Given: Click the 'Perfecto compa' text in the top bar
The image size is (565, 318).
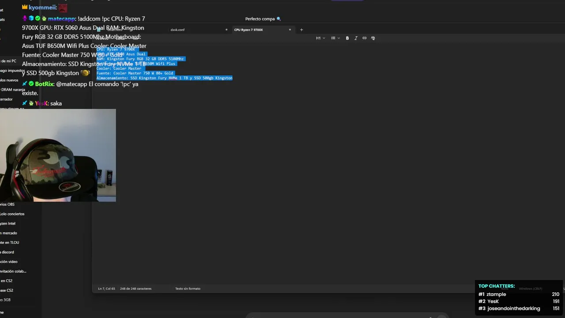Looking at the screenshot, I should click(260, 19).
